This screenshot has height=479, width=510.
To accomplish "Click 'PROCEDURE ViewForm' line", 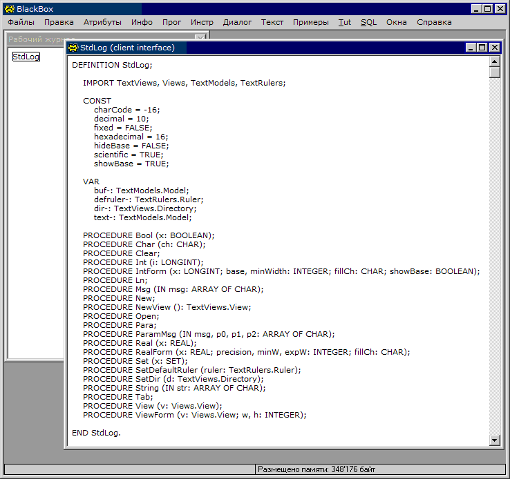I will tap(194, 415).
